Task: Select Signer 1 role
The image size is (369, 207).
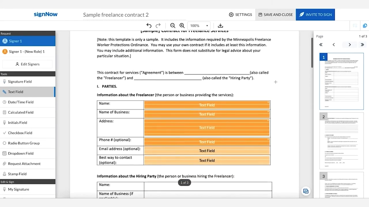Action: 28,41
